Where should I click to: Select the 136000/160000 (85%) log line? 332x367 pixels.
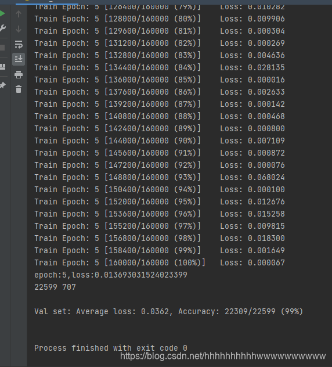coord(160,80)
